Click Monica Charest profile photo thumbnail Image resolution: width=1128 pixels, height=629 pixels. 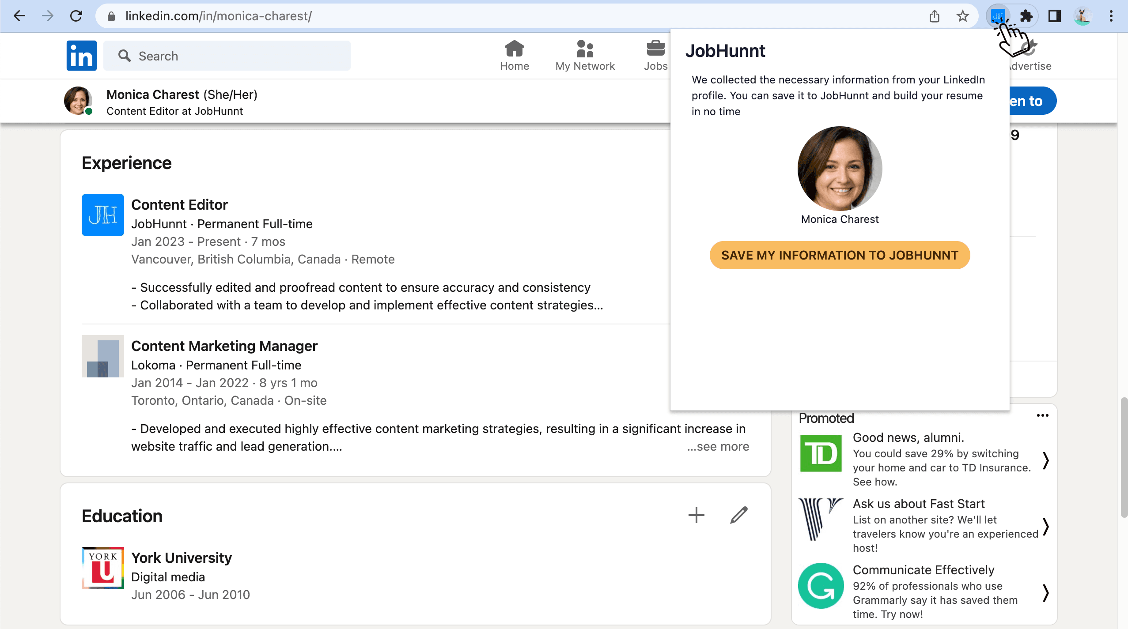click(79, 101)
